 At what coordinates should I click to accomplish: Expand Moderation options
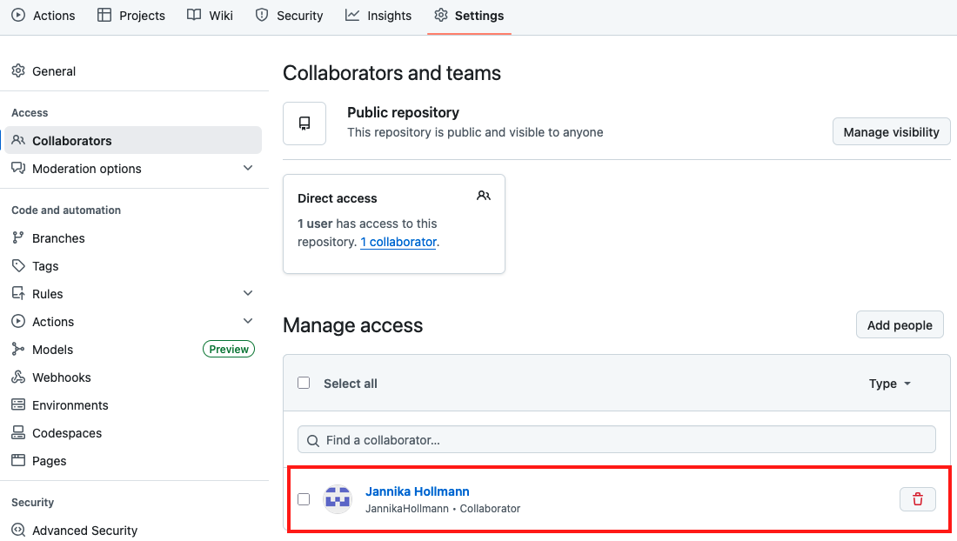coord(248,168)
